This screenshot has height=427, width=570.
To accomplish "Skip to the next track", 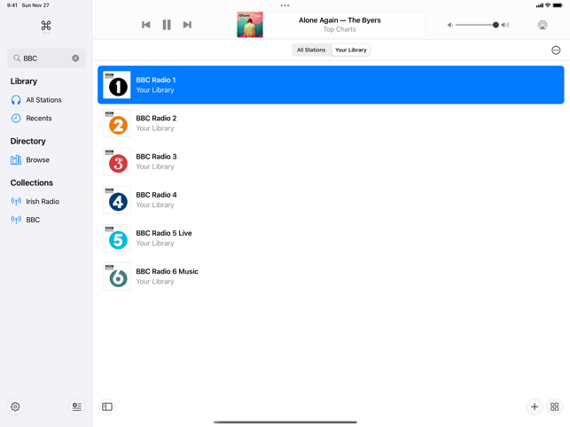I will tap(187, 25).
